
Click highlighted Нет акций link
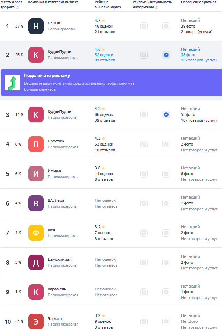pyautogui.click(x=191, y=49)
